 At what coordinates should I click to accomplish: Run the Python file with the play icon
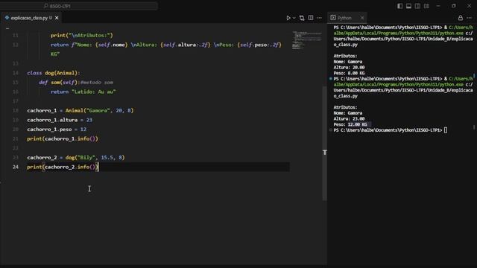click(288, 18)
